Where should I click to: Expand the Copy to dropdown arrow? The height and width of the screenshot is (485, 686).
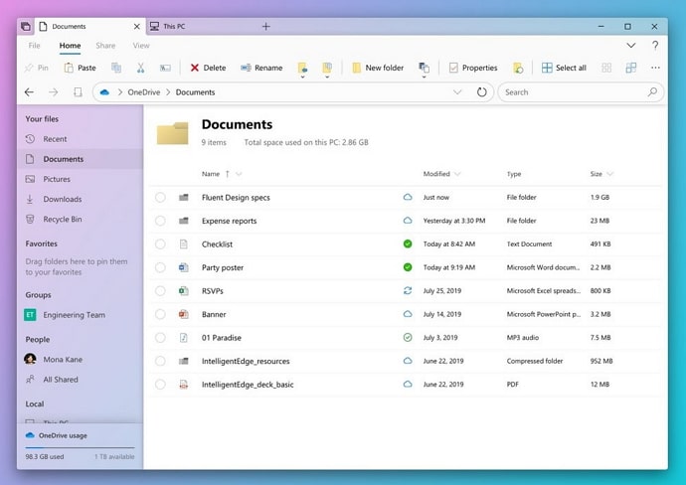coord(327,77)
